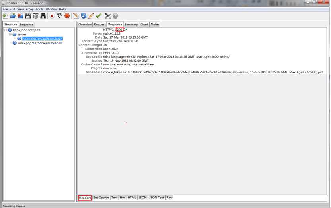
Task: Open Tools via wrench and screwdriver icon
Action: coord(107,16)
